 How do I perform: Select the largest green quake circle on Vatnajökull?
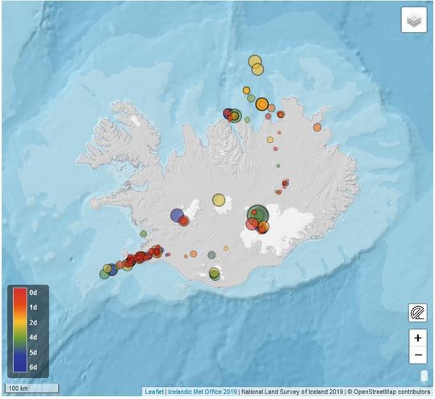click(x=257, y=216)
